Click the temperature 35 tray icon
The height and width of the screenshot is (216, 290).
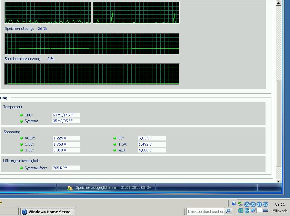(247, 204)
